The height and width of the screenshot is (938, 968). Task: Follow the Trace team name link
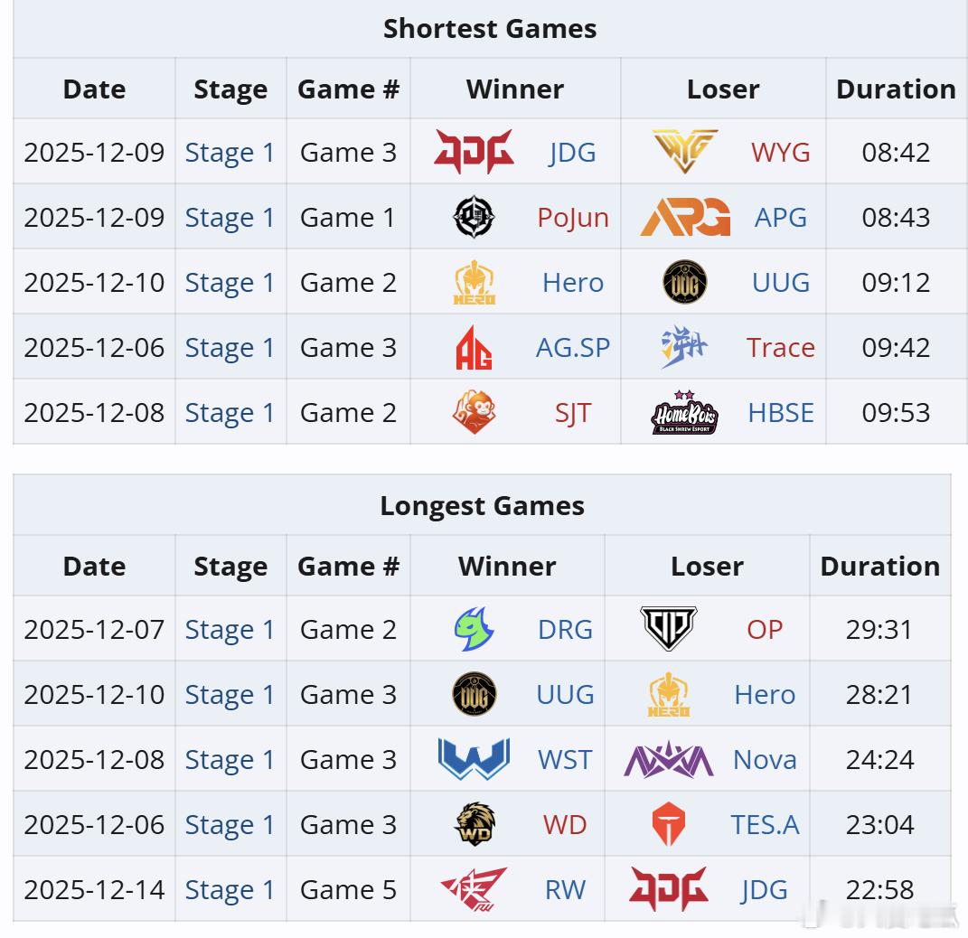[x=780, y=347]
